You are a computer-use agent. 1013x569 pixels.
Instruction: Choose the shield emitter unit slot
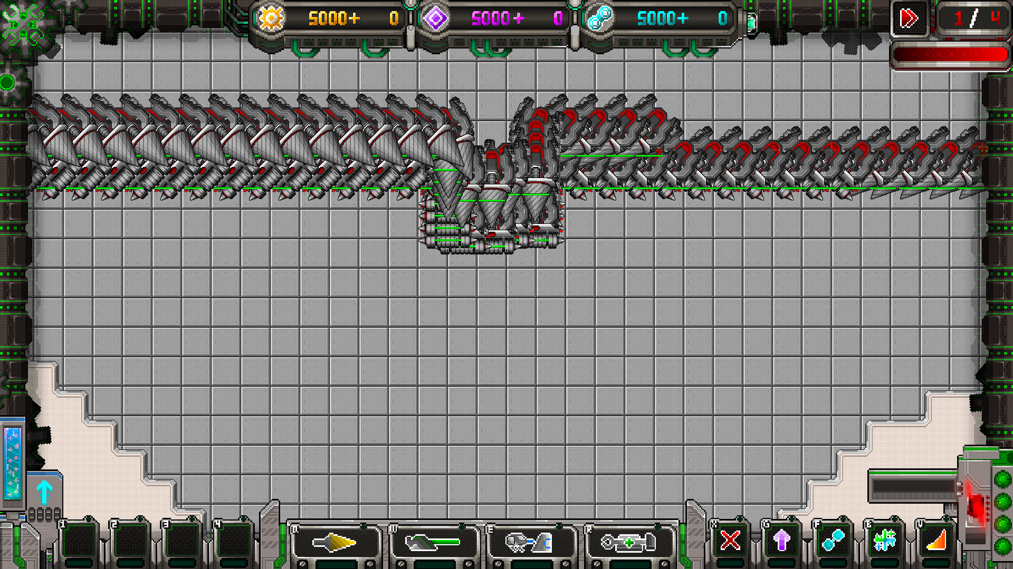pyautogui.click(x=530, y=543)
